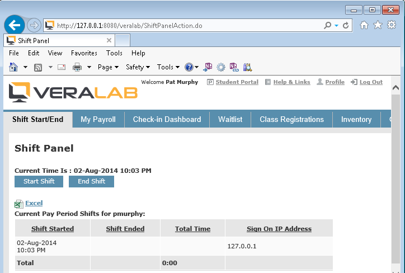Go back with the browser back arrow

[x=15, y=25]
